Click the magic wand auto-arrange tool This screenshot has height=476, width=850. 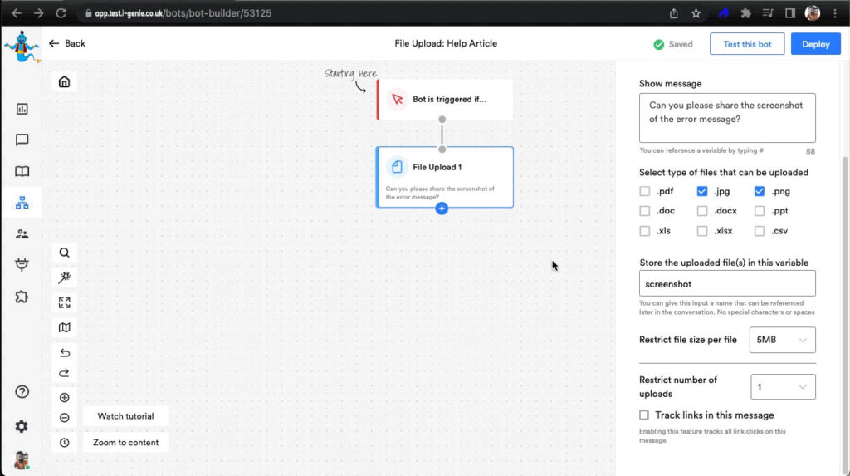pyautogui.click(x=64, y=277)
